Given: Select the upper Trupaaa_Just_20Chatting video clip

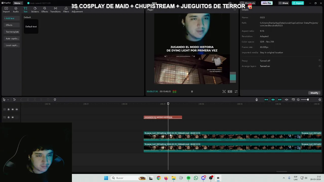Looking at the screenshot, I should click(222, 136).
